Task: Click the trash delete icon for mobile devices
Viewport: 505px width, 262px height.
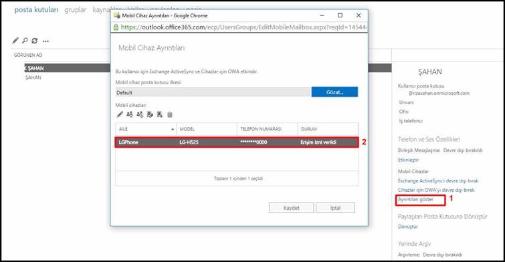Action: point(170,114)
